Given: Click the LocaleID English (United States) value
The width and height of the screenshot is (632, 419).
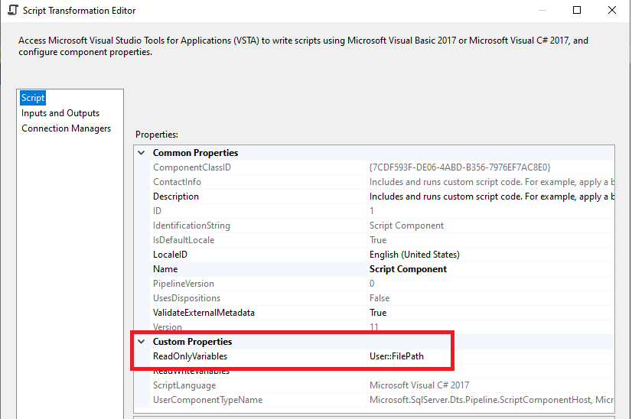Looking at the screenshot, I should [x=414, y=255].
